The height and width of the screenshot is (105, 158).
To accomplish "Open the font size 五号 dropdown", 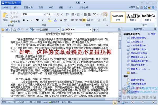I will pos(55,14).
